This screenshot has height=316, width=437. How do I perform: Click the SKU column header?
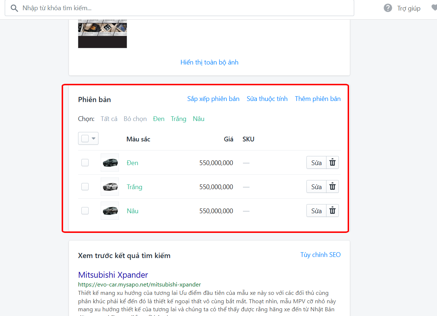tap(248, 139)
